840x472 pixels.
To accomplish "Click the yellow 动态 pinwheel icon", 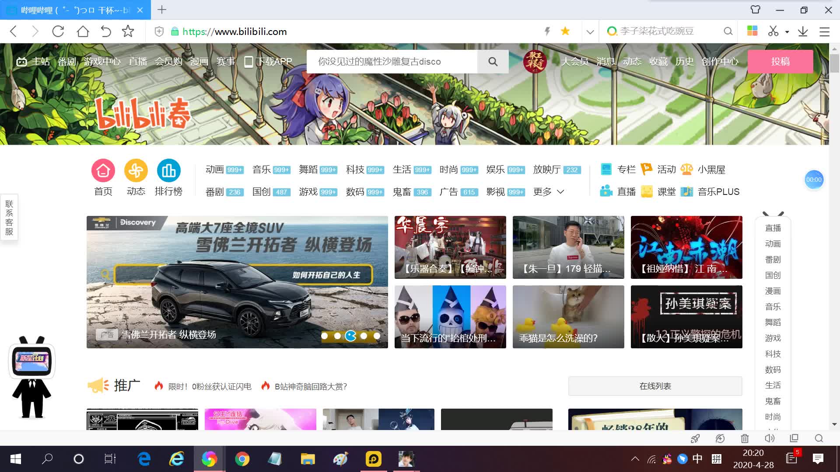I will [x=136, y=170].
